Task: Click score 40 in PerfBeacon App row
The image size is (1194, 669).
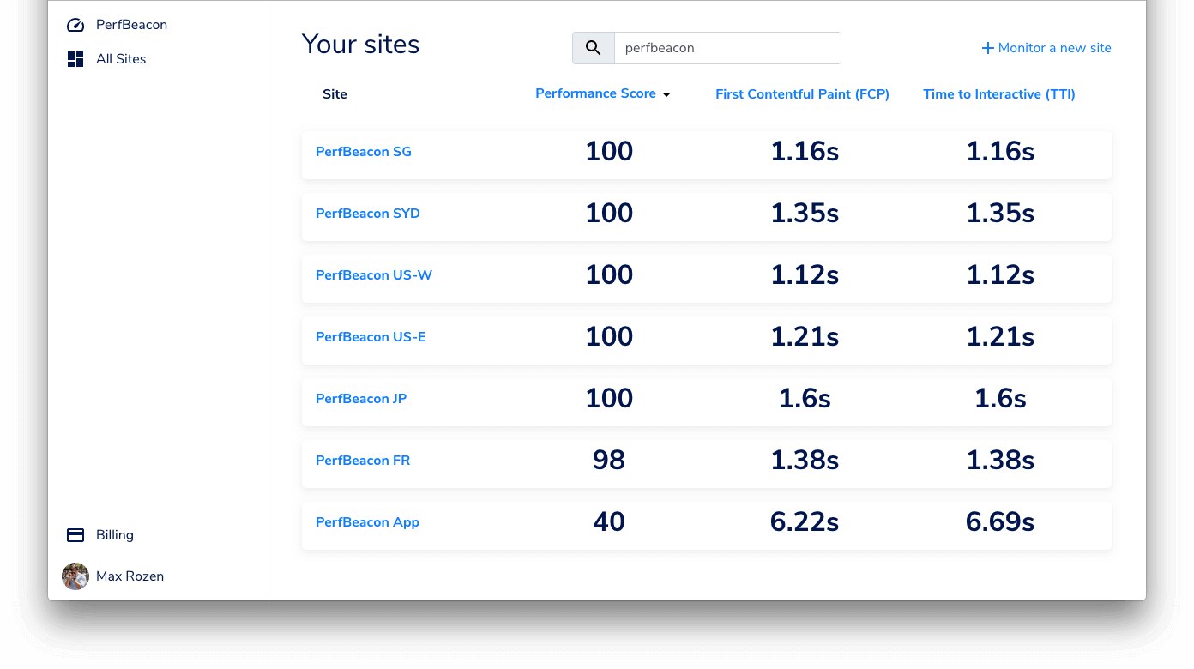Action: (609, 521)
